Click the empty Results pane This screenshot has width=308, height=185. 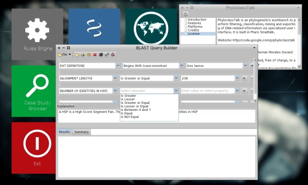[157, 157]
